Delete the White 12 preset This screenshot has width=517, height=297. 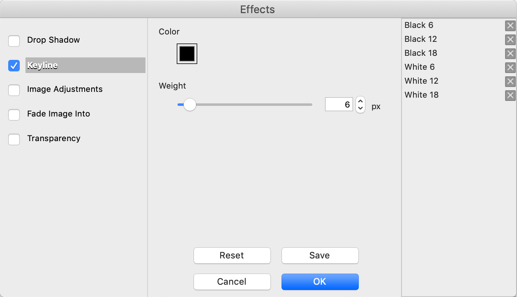510,81
